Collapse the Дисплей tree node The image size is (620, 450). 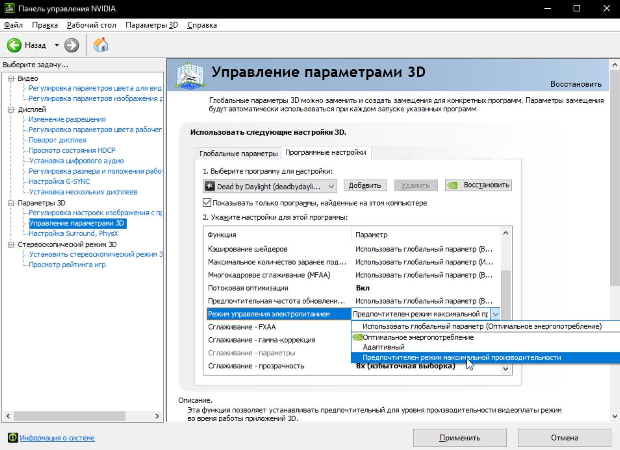click(11, 109)
